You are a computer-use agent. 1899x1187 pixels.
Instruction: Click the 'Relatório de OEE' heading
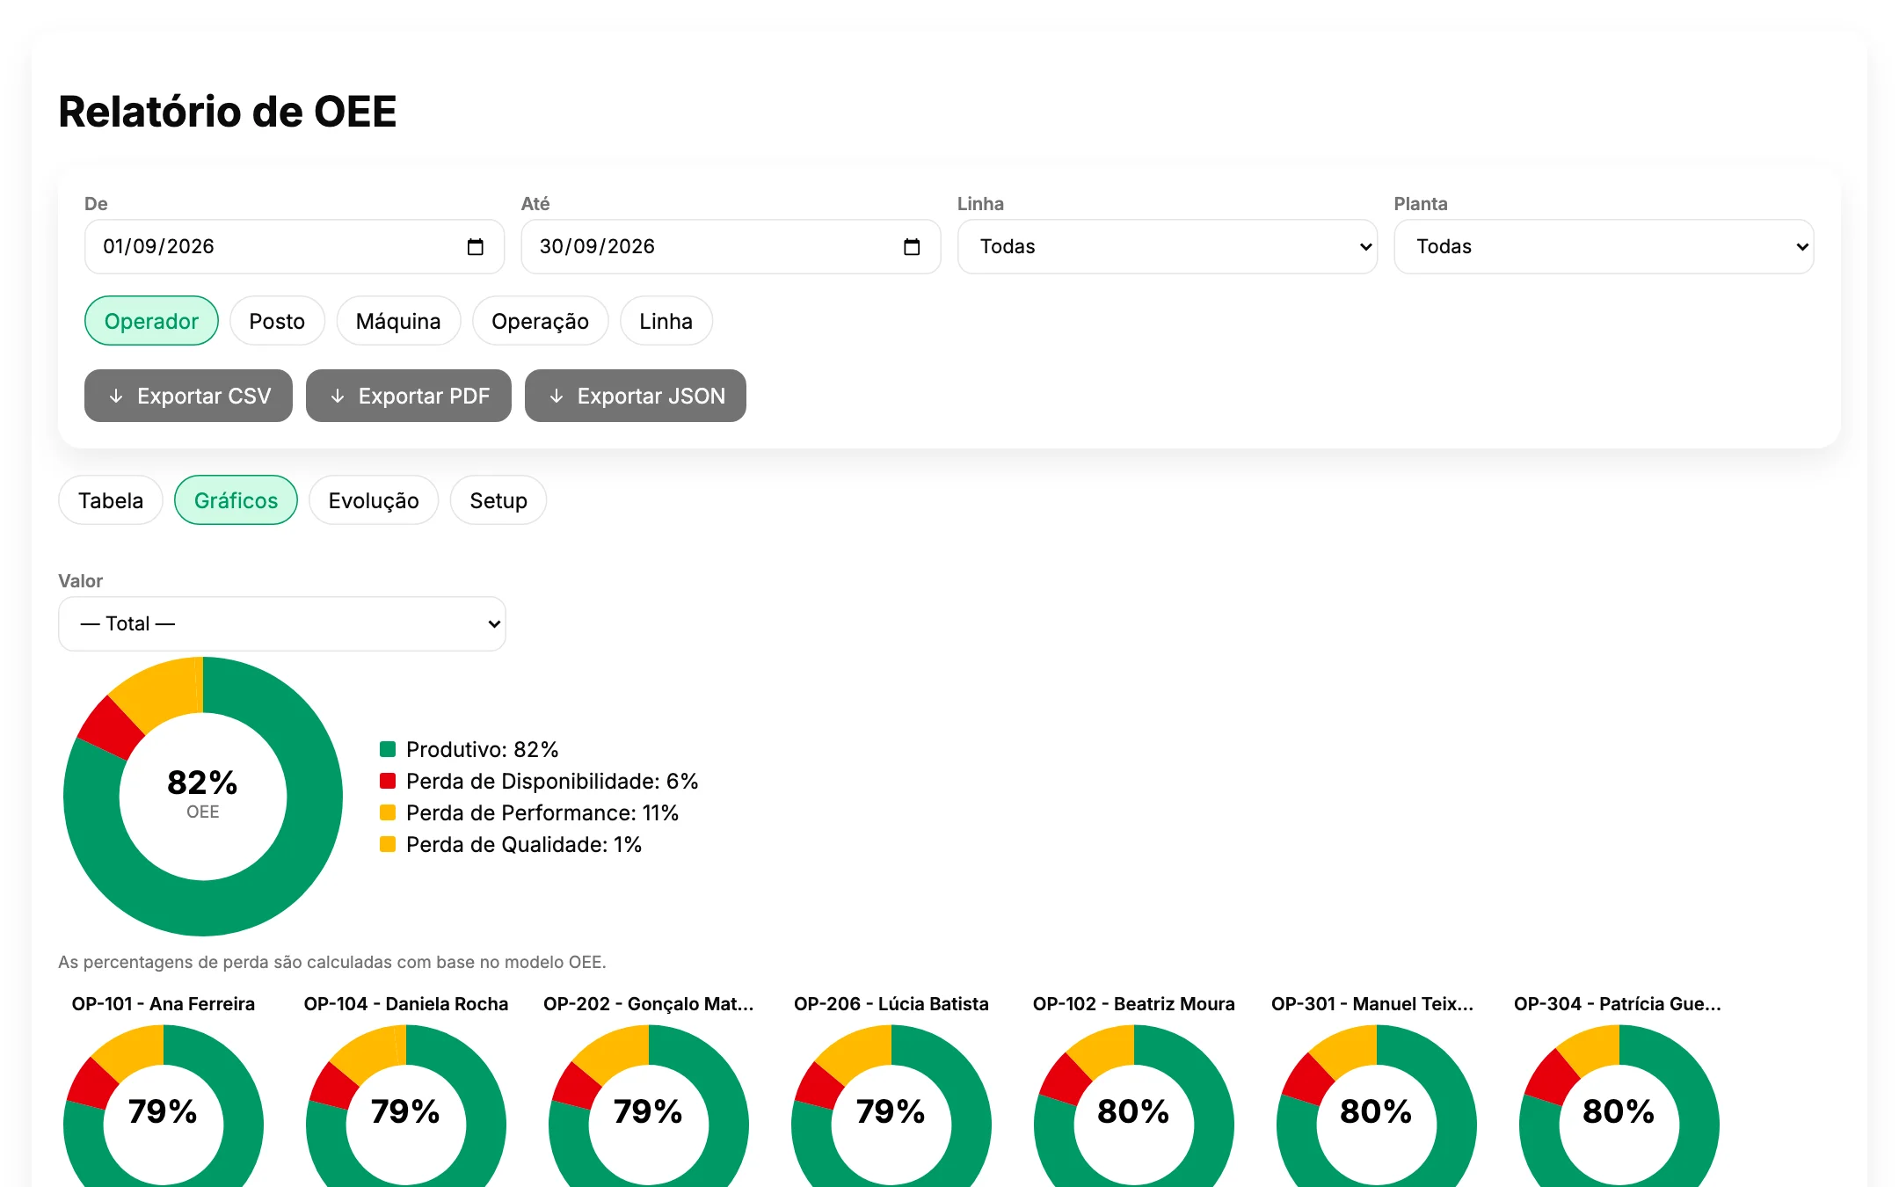click(228, 112)
